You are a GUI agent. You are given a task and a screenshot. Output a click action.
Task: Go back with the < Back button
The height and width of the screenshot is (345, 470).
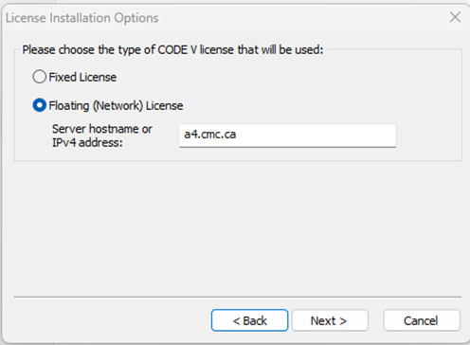[x=249, y=320]
